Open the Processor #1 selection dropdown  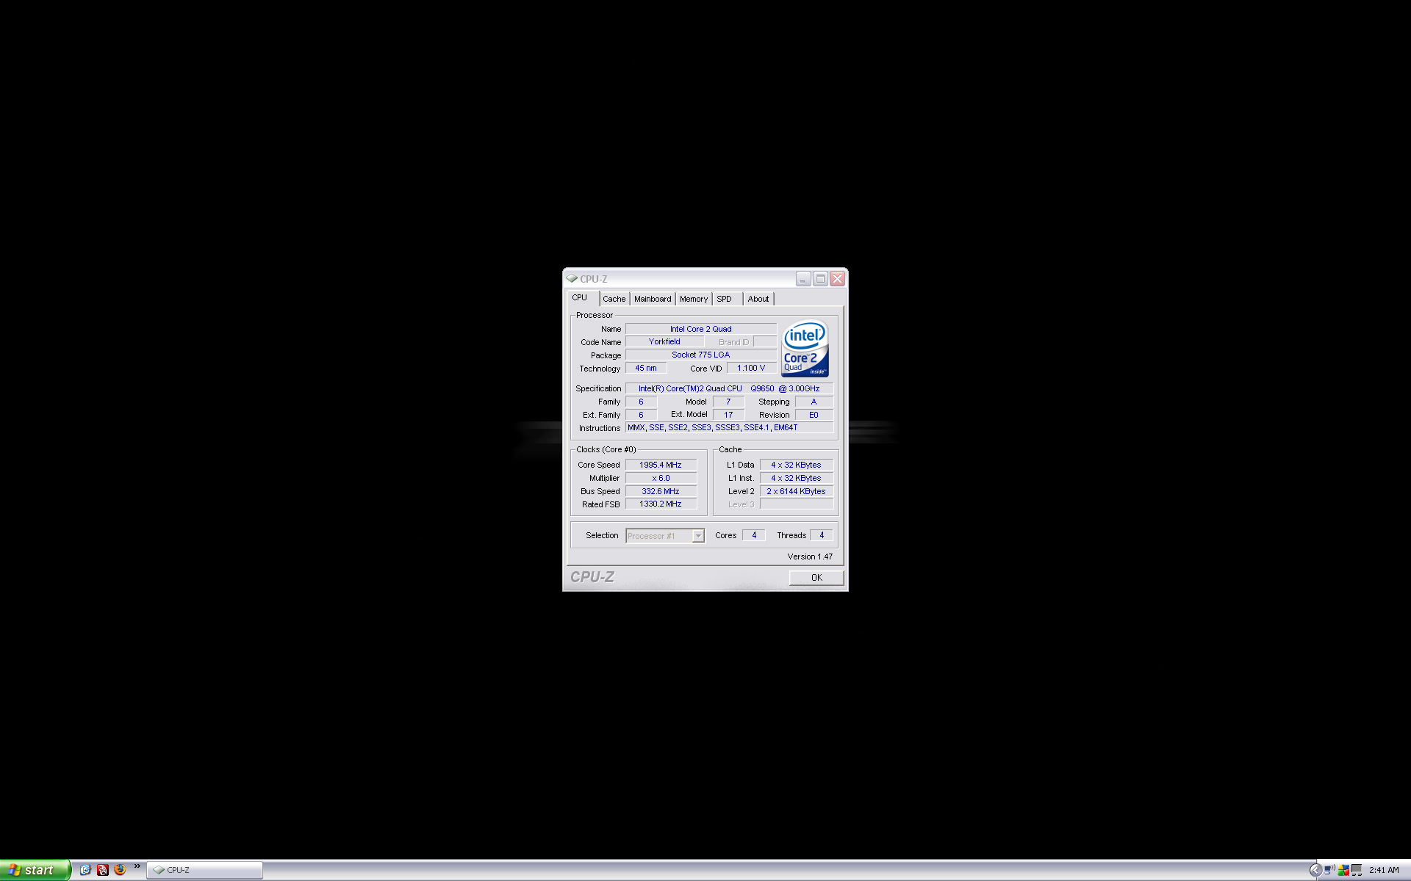tap(665, 536)
